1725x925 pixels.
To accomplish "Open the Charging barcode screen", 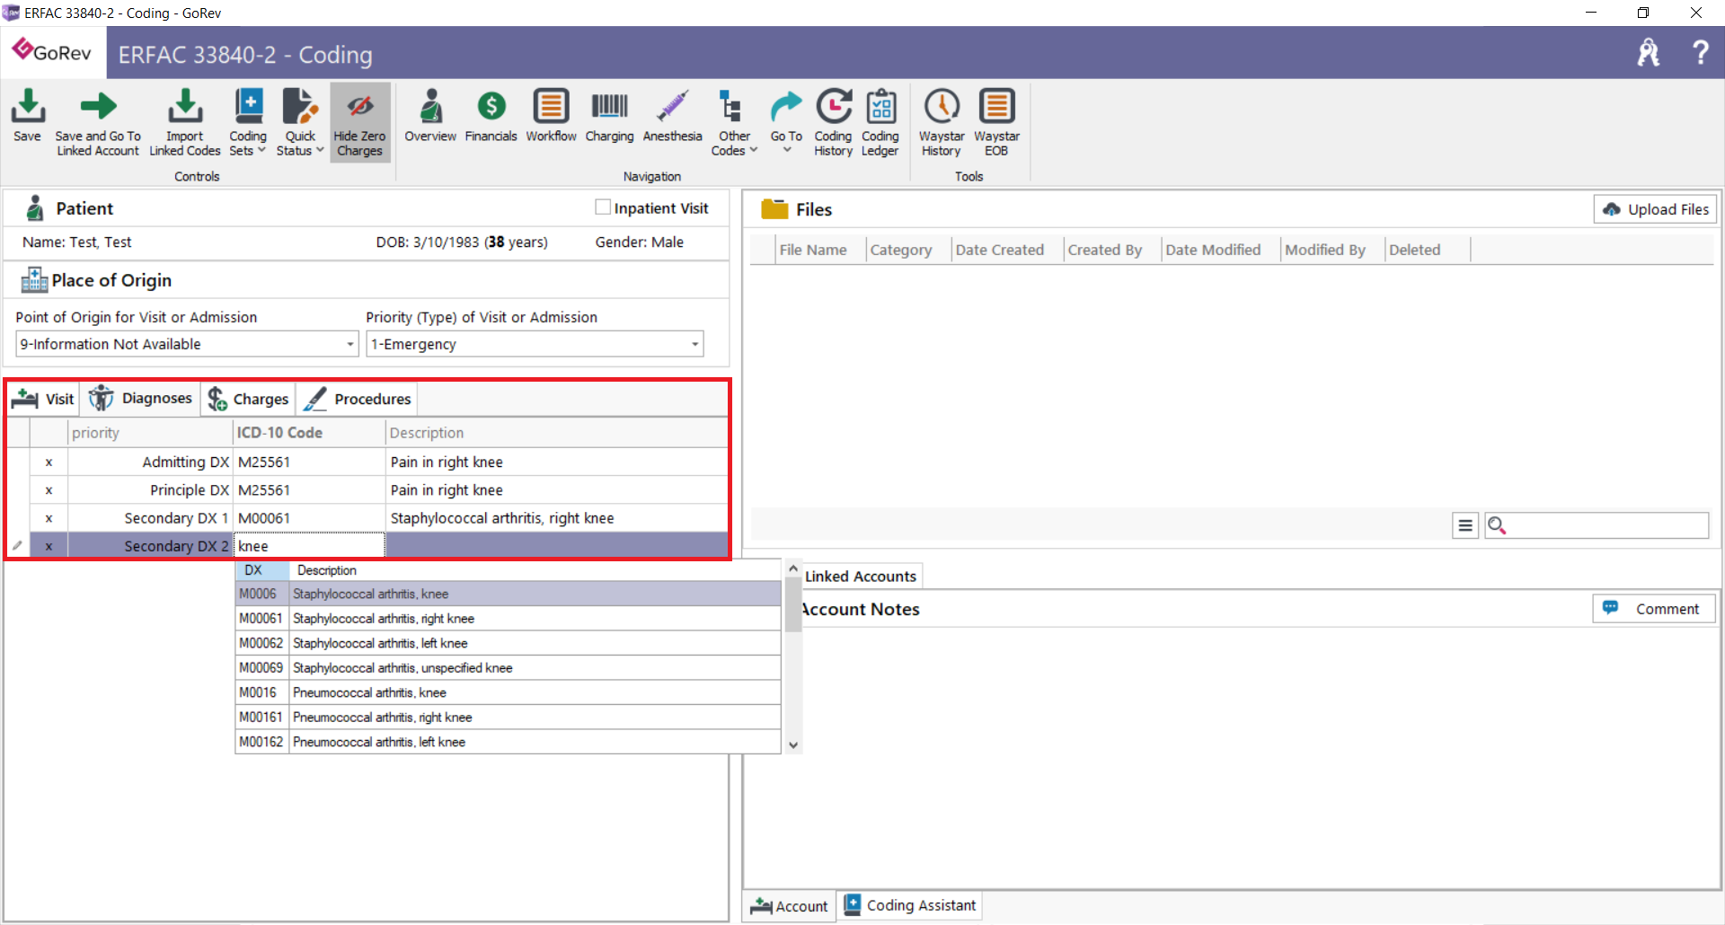I will (609, 115).
